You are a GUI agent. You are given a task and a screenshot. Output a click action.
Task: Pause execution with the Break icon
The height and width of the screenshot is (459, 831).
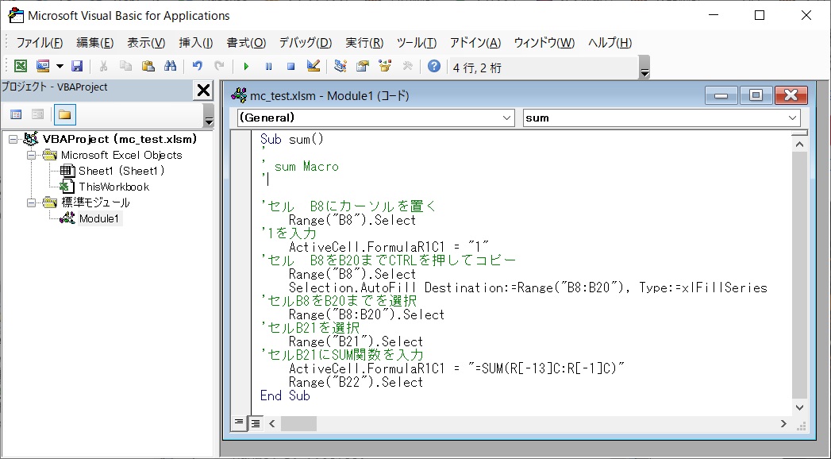pyautogui.click(x=268, y=66)
